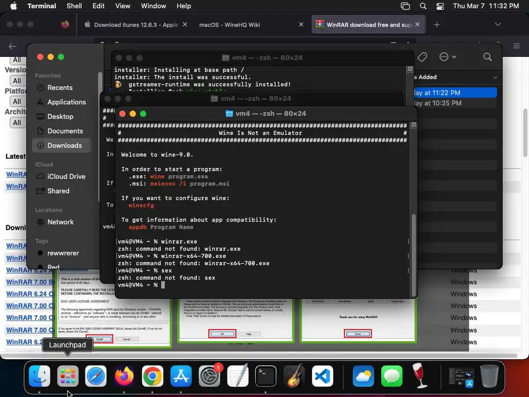This screenshot has width=529, height=397.
Task: Select the Finder row dated 11:22 PM
Action: pos(456,93)
